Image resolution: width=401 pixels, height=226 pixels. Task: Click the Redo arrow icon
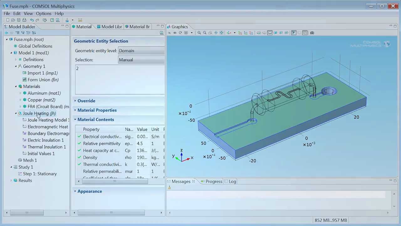37,20
